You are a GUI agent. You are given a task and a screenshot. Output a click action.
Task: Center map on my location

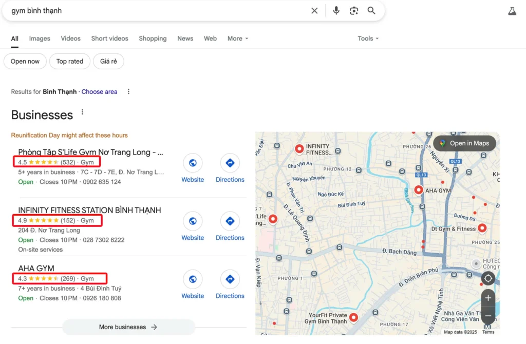(488, 278)
